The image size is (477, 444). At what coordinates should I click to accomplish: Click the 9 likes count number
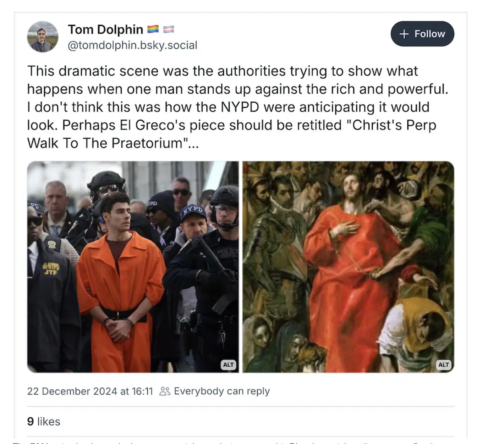(31, 421)
